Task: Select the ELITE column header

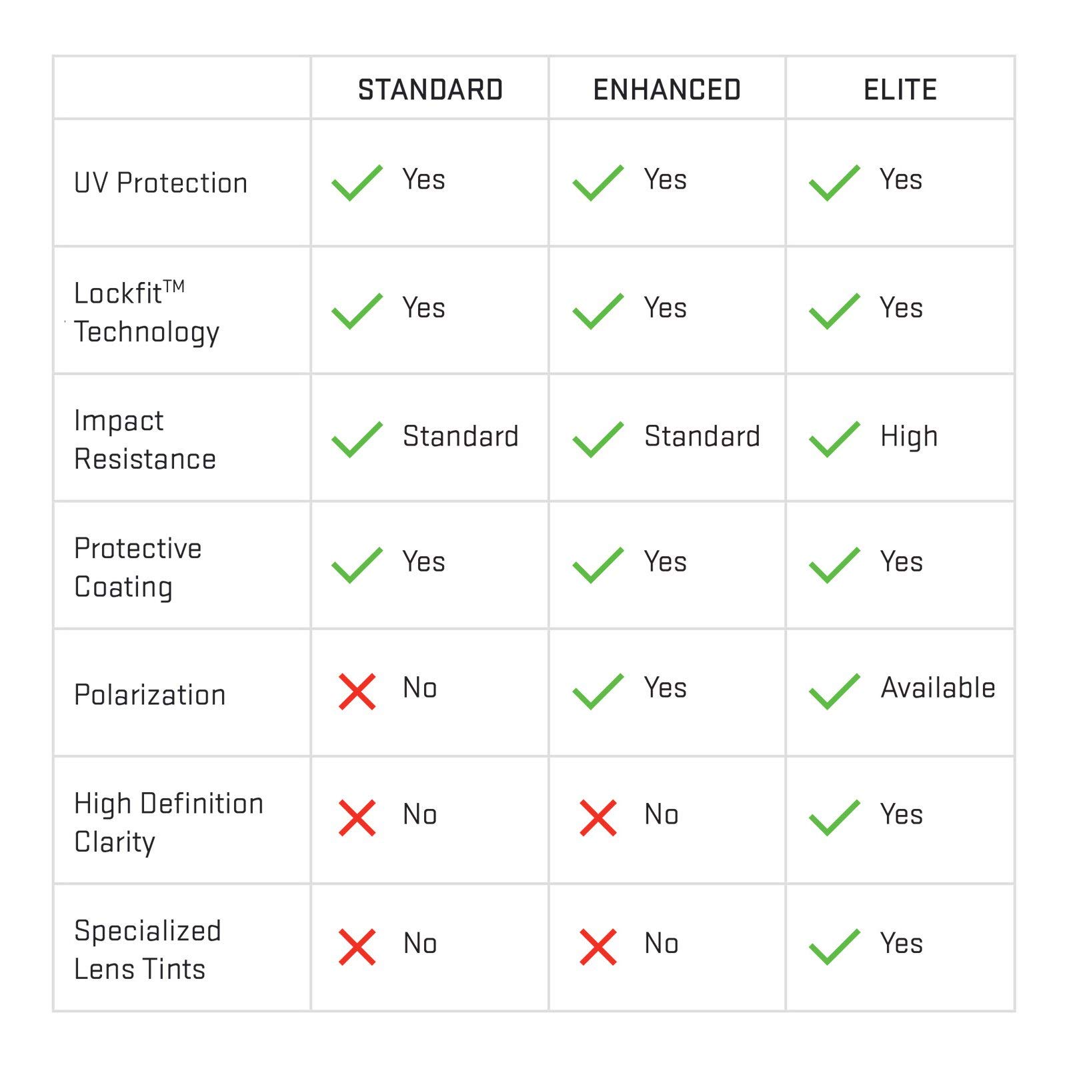Action: coord(900,90)
